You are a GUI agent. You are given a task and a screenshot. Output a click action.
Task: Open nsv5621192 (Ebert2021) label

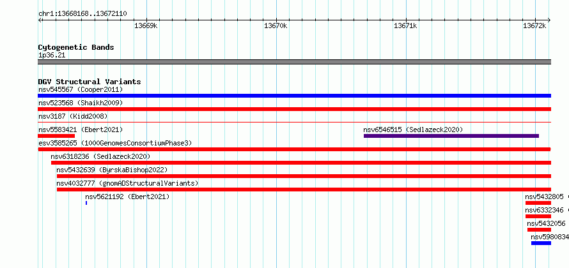[x=127, y=197]
